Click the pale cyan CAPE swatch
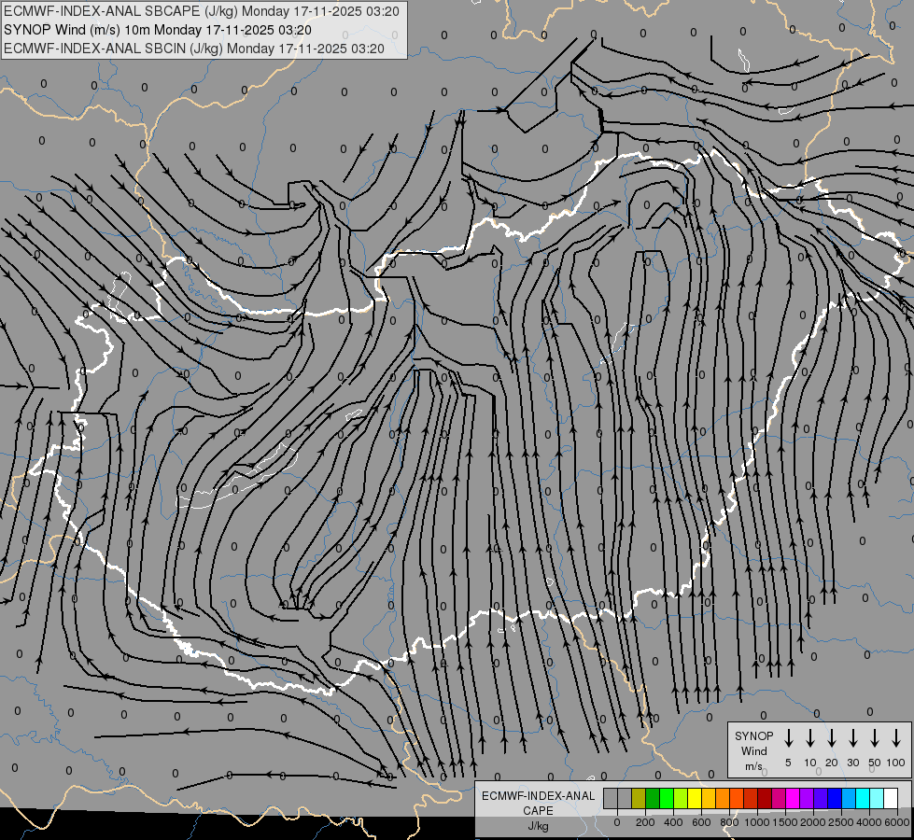Viewport: 914px width, 840px height. click(877, 798)
